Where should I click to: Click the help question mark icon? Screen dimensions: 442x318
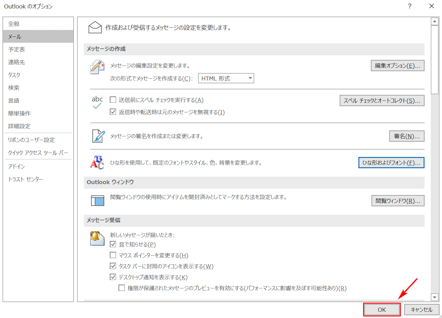(x=410, y=6)
